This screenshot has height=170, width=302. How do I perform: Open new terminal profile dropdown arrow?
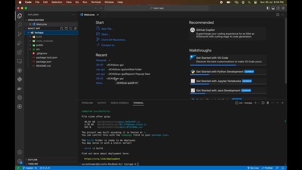coord(259,103)
